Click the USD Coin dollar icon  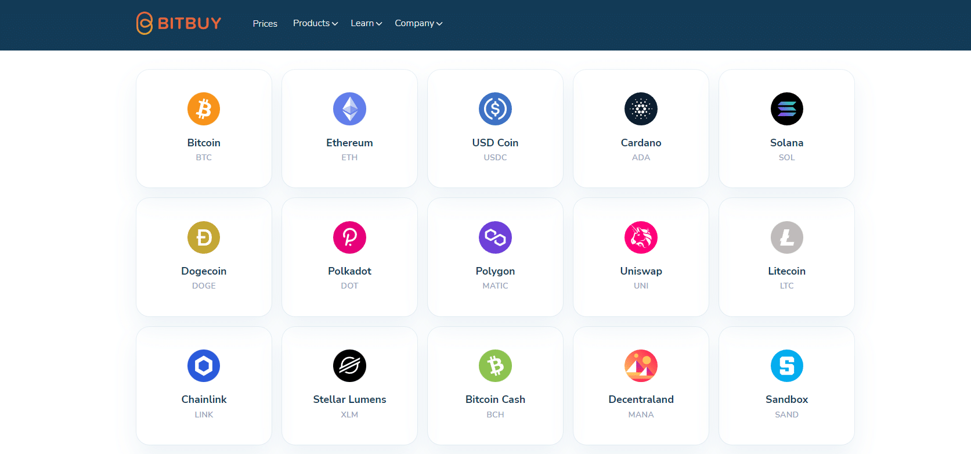[495, 109]
